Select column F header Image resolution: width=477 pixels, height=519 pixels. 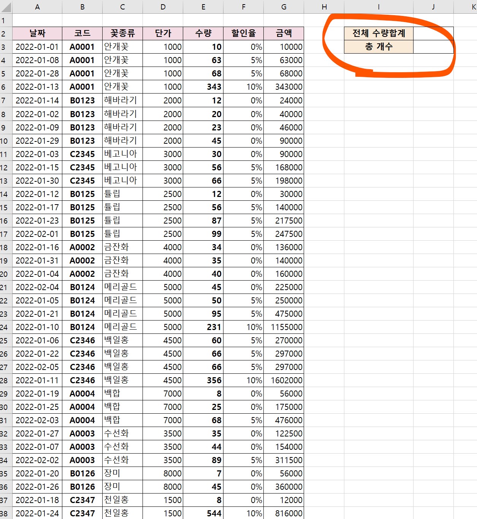click(x=244, y=7)
